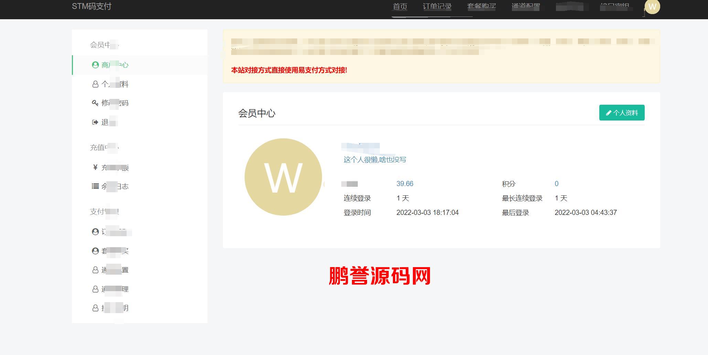Click the list icon for 余额日志
The width and height of the screenshot is (708, 355).
(x=95, y=186)
